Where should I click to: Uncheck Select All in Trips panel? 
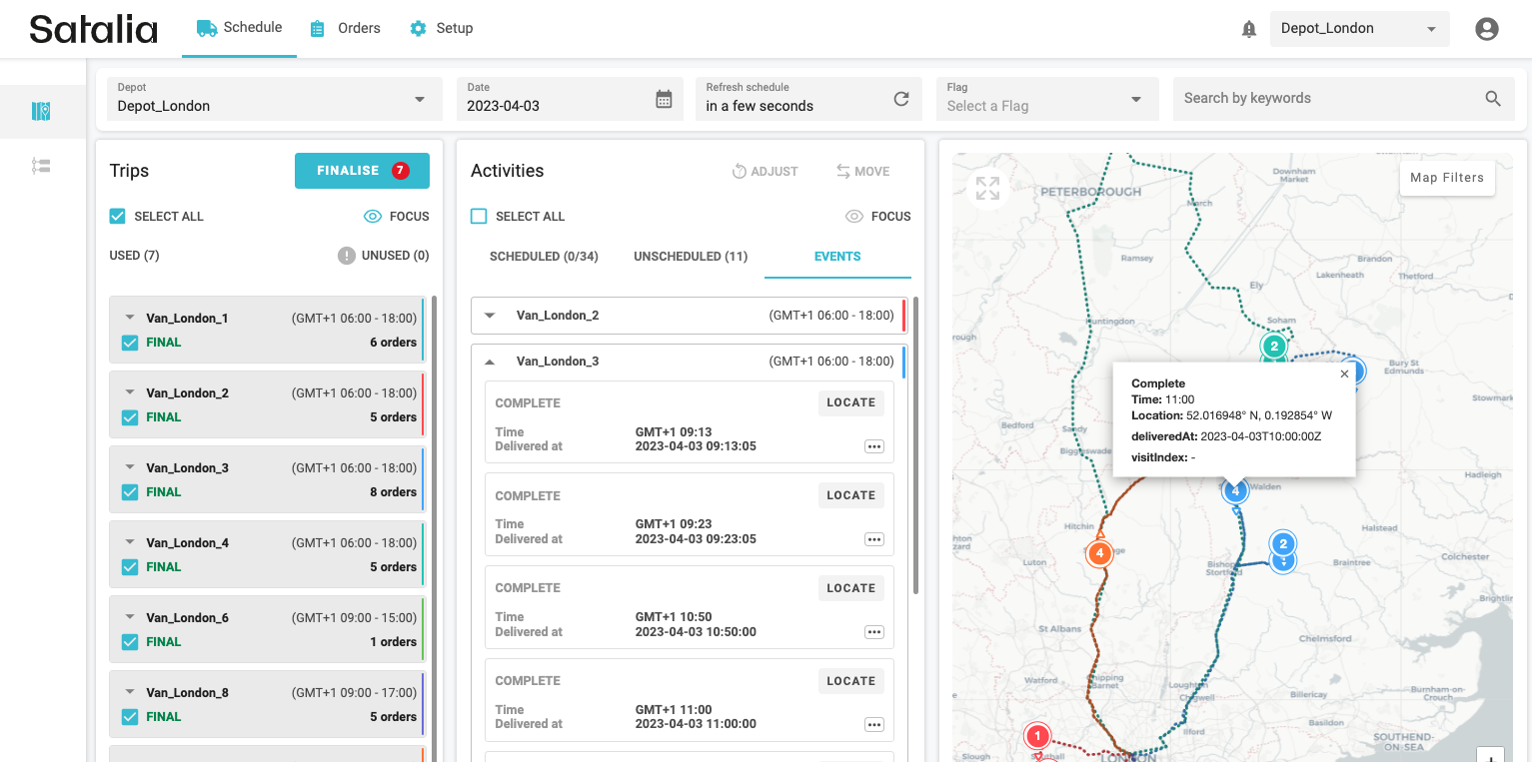118,216
